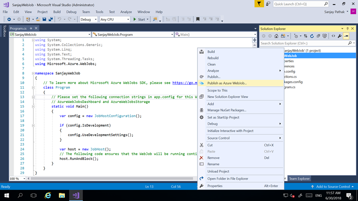The width and height of the screenshot is (358, 201).
Task: Click the Open File toolbar icon
Action: (38, 19)
